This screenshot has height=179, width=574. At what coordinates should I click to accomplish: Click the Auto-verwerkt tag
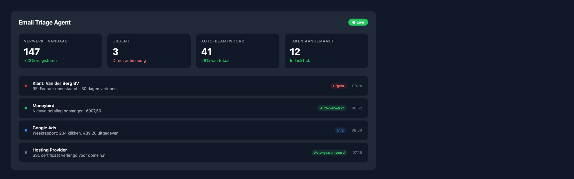tap(332, 108)
